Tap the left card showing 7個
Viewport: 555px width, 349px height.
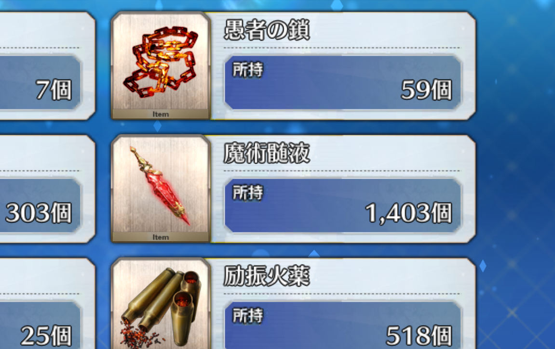(47, 66)
